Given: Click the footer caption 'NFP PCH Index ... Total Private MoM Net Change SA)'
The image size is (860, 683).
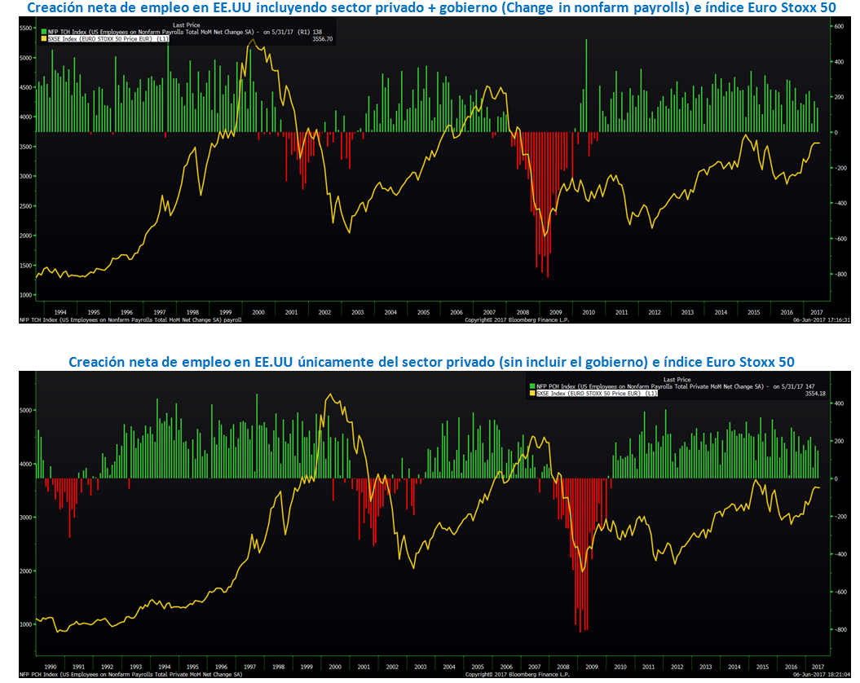Looking at the screenshot, I should [x=130, y=674].
